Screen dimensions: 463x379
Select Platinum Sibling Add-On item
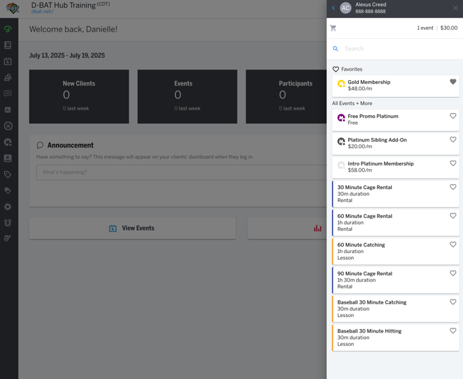[396, 144]
